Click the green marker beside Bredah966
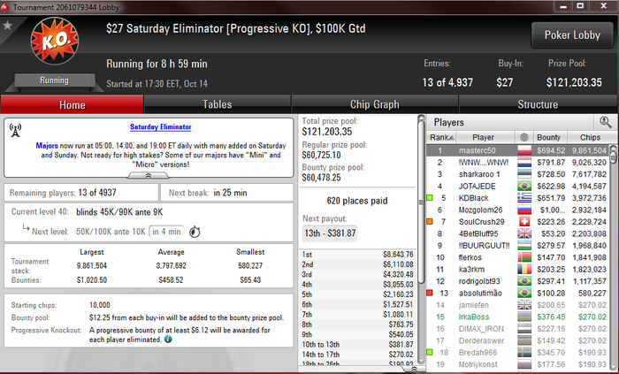The width and height of the screenshot is (619, 374). [x=430, y=352]
